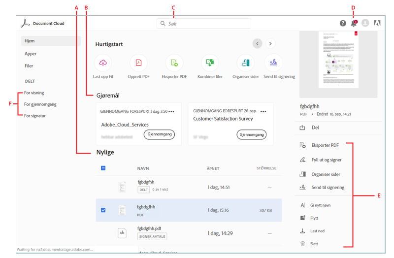Image resolution: width=394 pixels, height=258 pixels.
Task: Click the Last opp Fil upload icon
Action: point(103,63)
